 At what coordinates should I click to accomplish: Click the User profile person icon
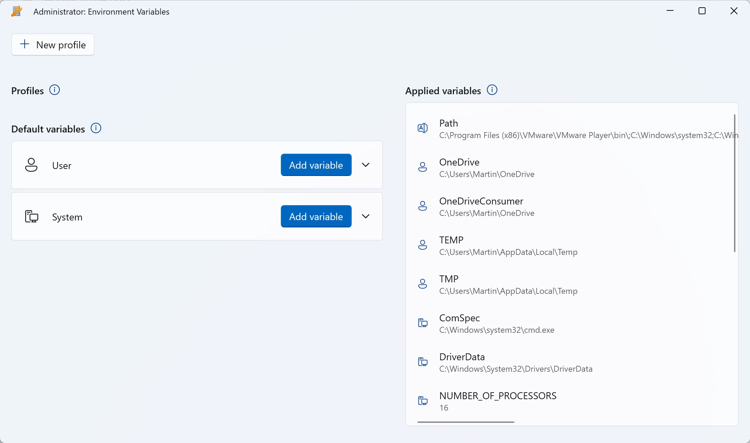coord(32,164)
